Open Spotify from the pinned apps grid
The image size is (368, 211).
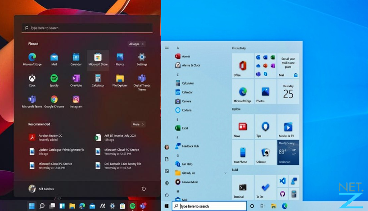click(54, 81)
